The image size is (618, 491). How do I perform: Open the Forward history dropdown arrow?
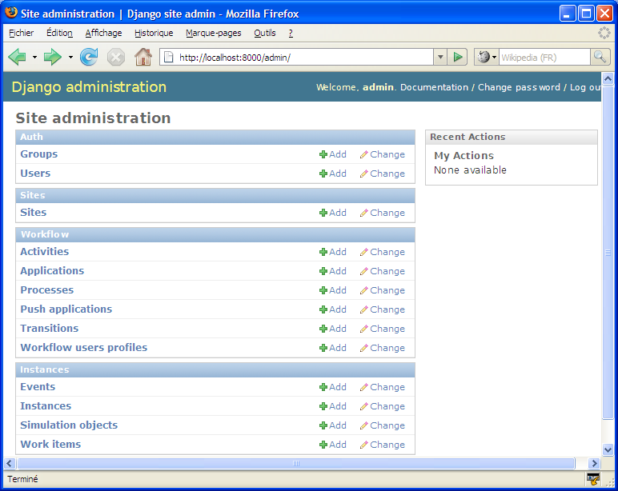tap(70, 58)
